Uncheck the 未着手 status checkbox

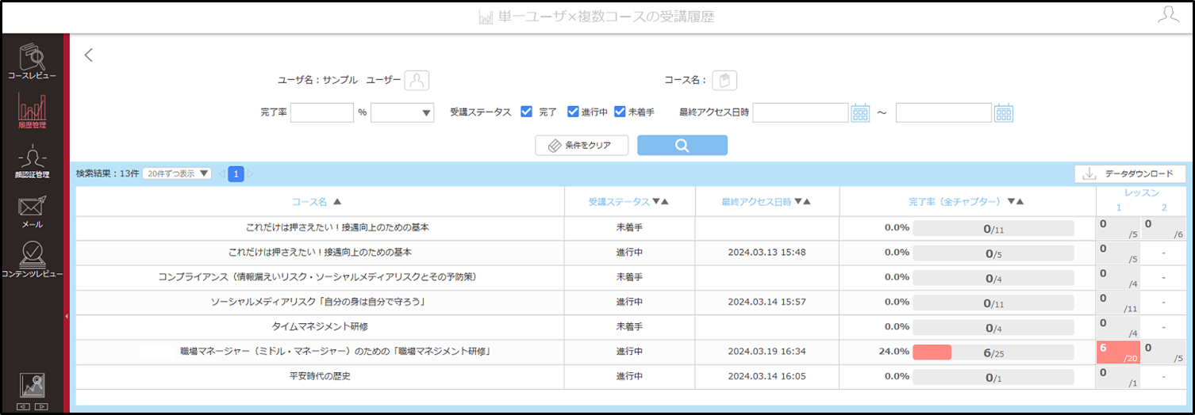pos(620,112)
